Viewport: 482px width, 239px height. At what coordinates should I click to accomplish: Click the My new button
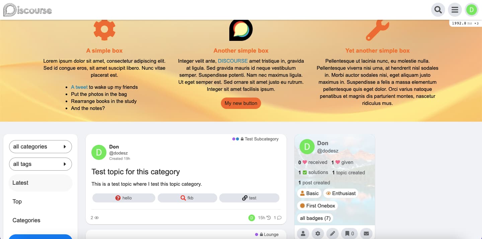[241, 103]
